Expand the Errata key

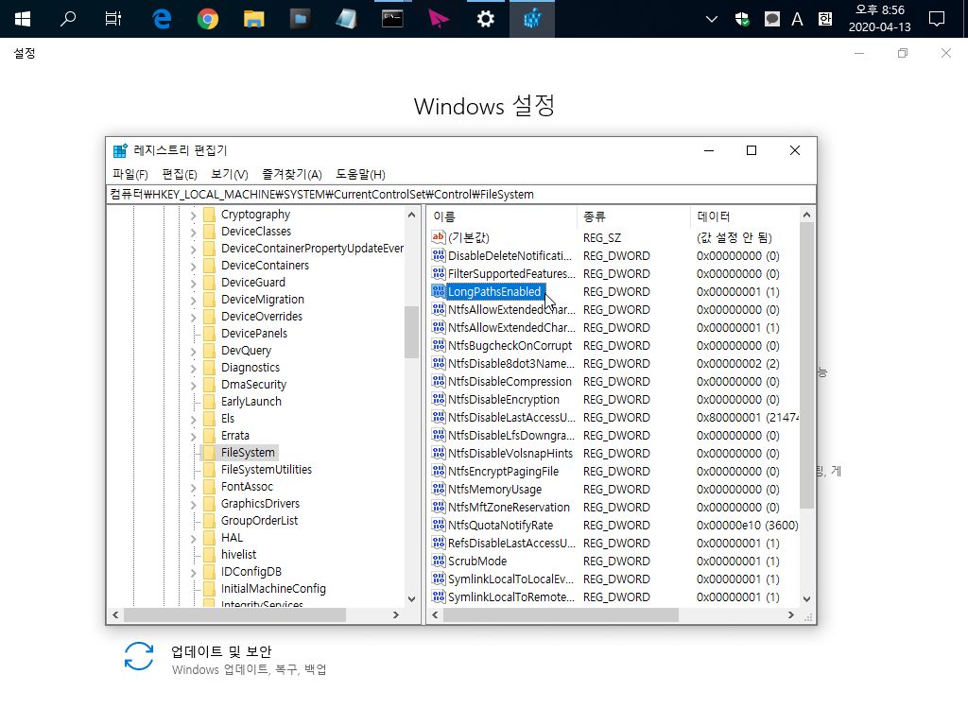pyautogui.click(x=193, y=437)
